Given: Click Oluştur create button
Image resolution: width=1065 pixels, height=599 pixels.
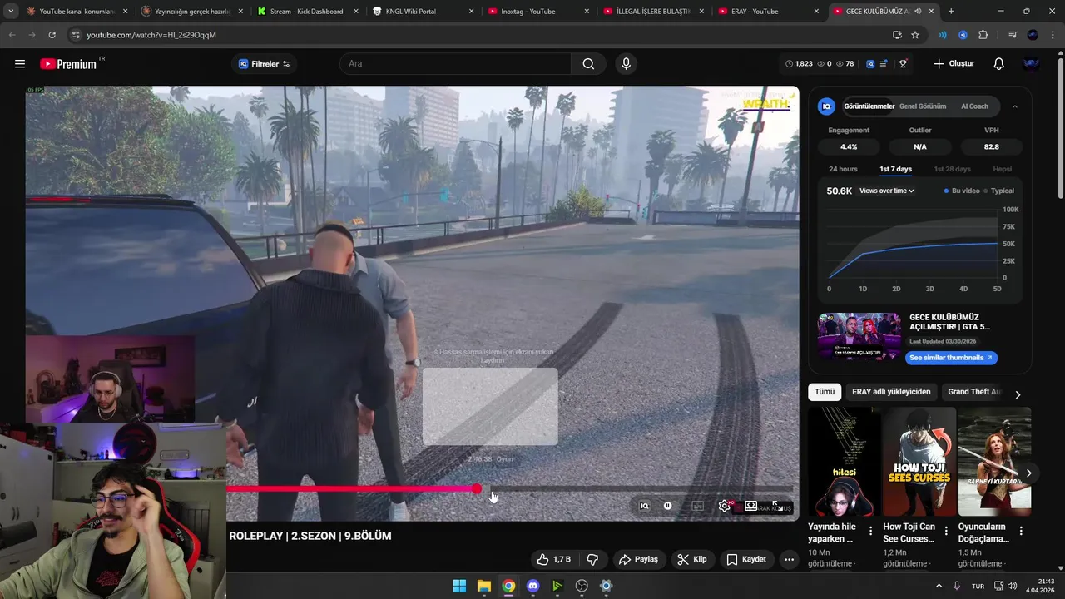Looking at the screenshot, I should tap(954, 64).
